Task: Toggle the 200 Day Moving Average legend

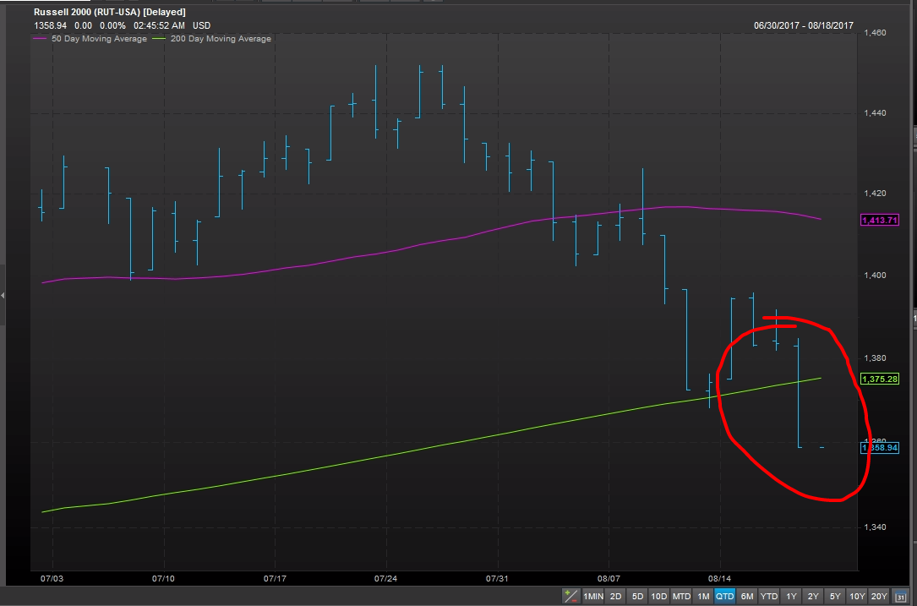Action: point(220,38)
